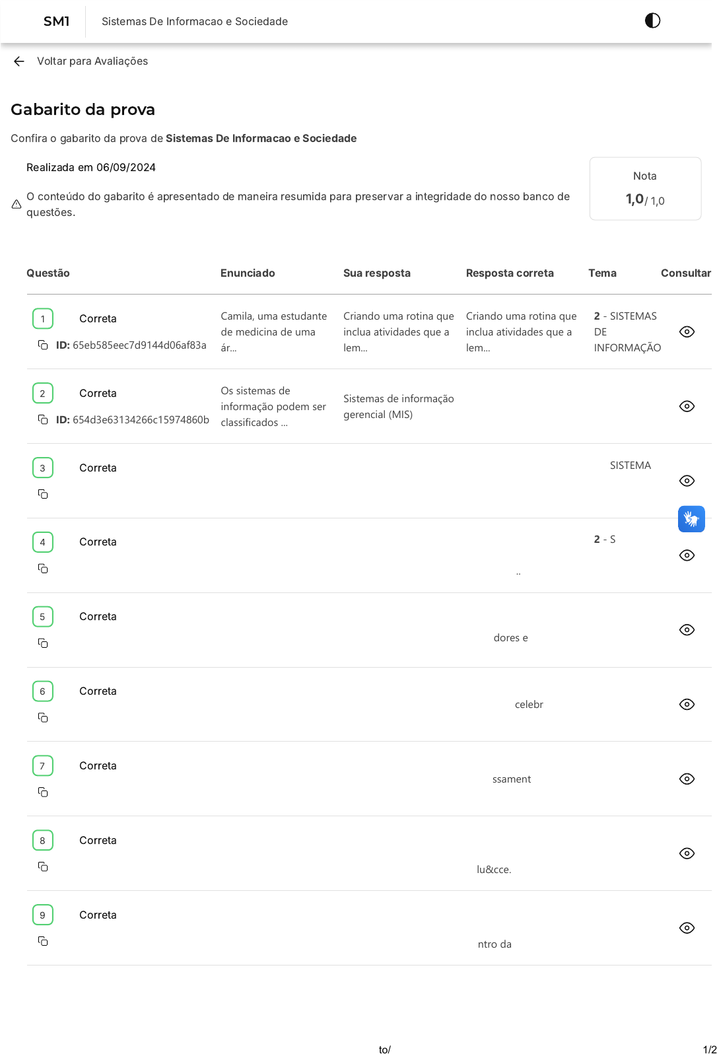The height and width of the screenshot is (1054, 717).
Task: Select the question 1 number badge
Action: 43,319
